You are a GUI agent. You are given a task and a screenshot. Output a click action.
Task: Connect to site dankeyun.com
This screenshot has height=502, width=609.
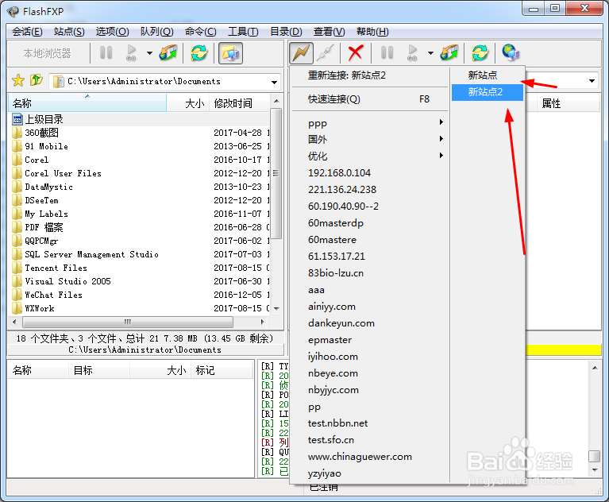(370, 323)
